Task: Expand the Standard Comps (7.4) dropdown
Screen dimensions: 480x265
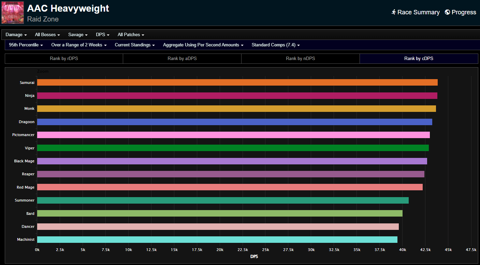Action: [x=276, y=45]
